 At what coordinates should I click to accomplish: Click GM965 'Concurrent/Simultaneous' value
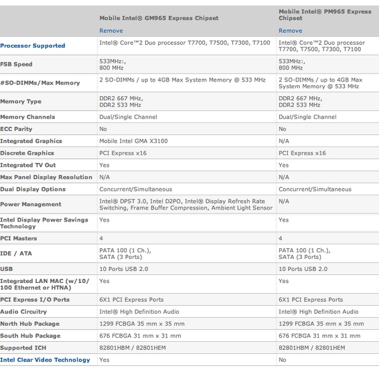[136, 189]
